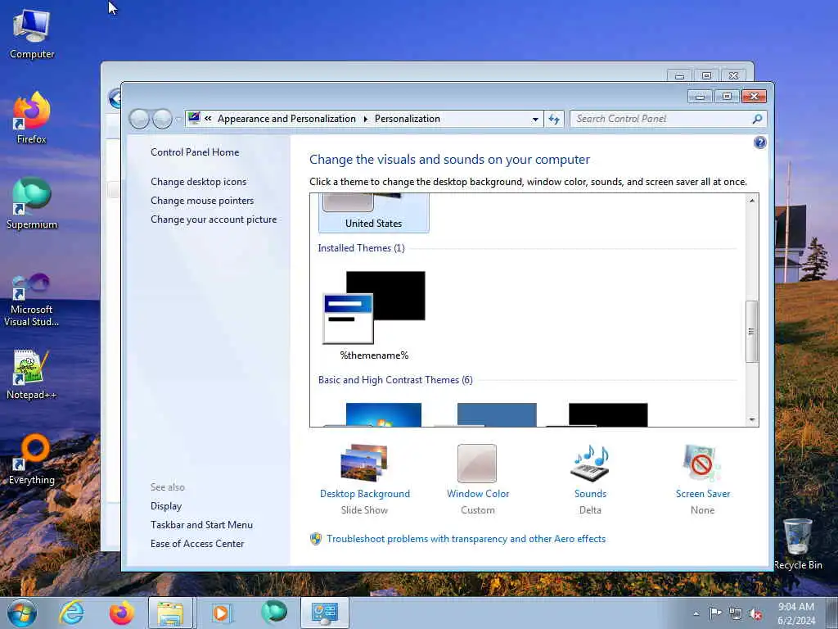The width and height of the screenshot is (838, 629).
Task: Click the Personalization breadcrumb
Action: coord(408,119)
